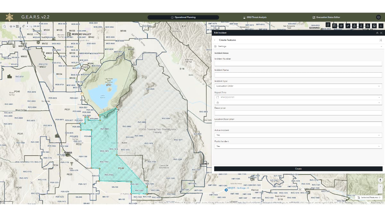Open the Settings gear in Create features panel
The image size is (385, 217).
click(215, 46)
